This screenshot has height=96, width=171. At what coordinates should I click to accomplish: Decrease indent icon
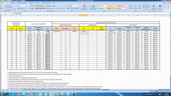43,9
